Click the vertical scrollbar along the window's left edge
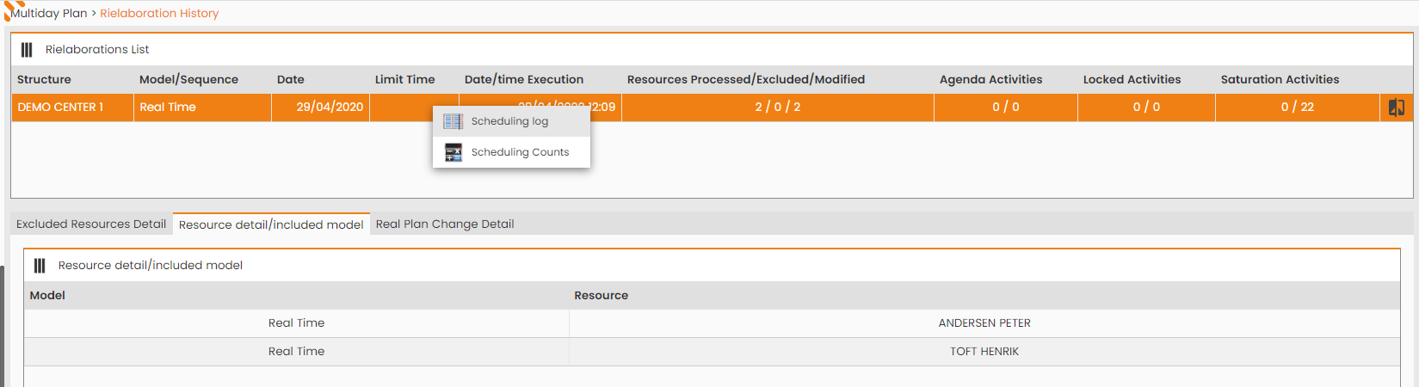Screen dimensions: 1419x387 tap(3, 325)
